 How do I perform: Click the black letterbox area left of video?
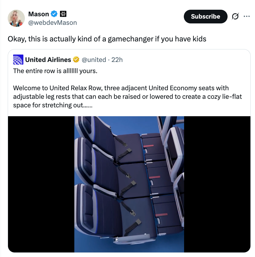pyautogui.click(x=41, y=184)
